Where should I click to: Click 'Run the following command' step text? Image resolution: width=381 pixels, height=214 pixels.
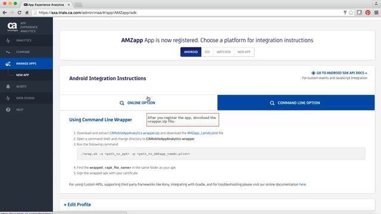(98, 144)
